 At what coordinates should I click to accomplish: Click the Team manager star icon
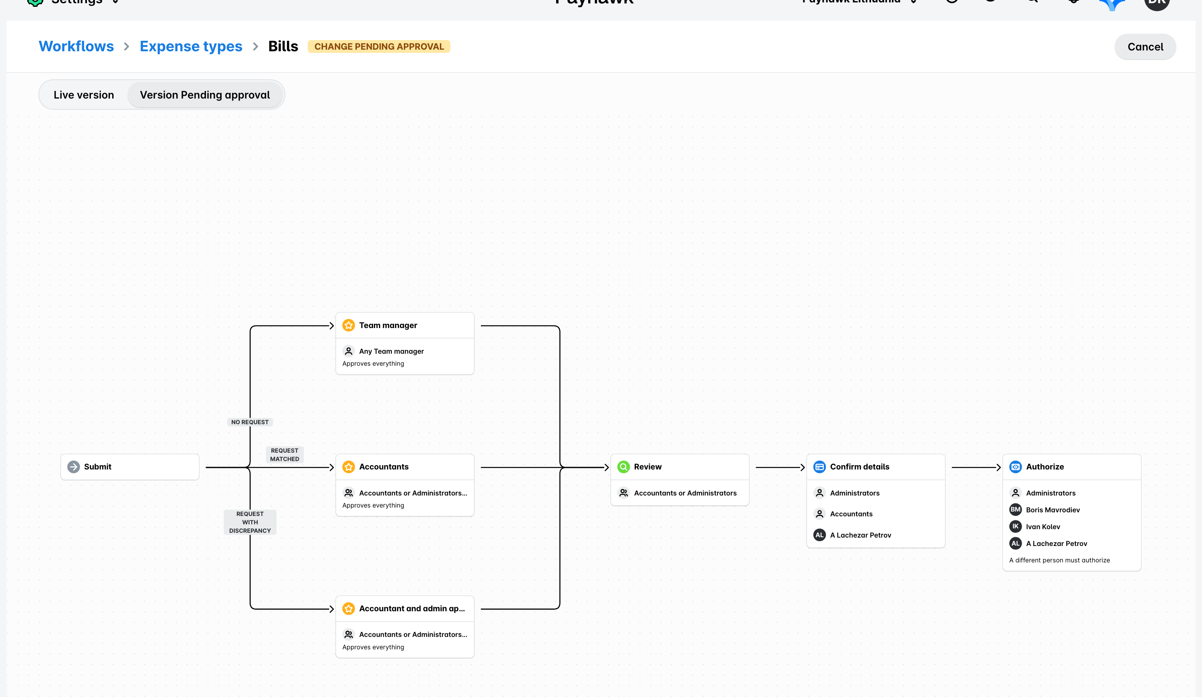(349, 325)
